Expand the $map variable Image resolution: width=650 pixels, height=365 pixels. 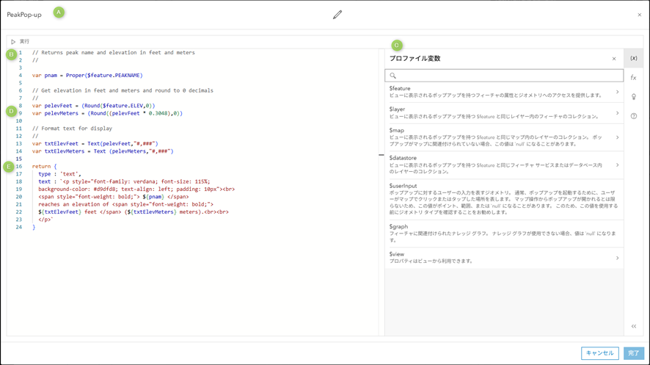pos(617,137)
